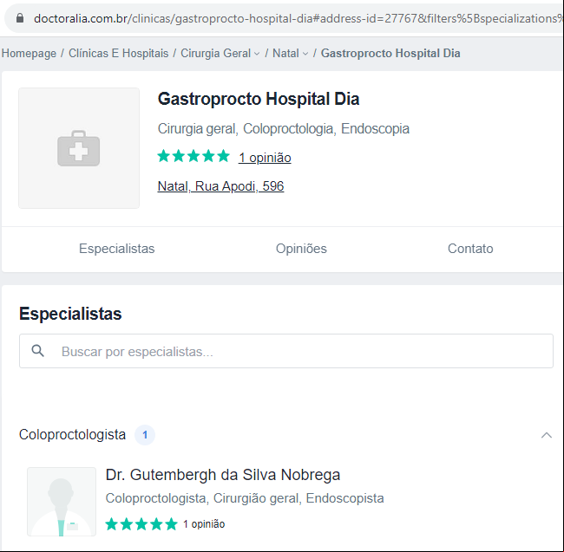Switch to the Especialistas tab

pos(116,249)
